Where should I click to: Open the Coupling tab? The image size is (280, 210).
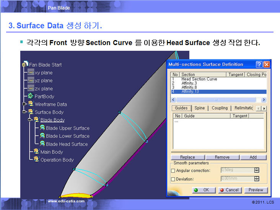click(x=220, y=108)
